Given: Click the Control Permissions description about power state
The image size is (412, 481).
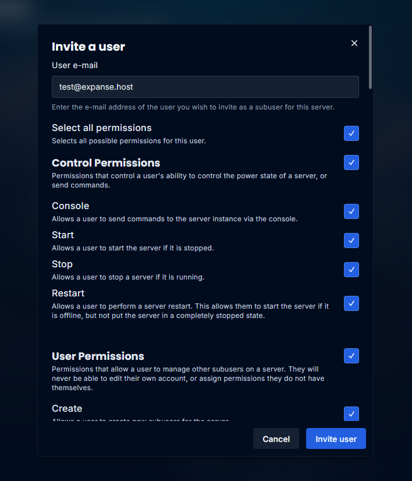Looking at the screenshot, I should pyautogui.click(x=190, y=181).
